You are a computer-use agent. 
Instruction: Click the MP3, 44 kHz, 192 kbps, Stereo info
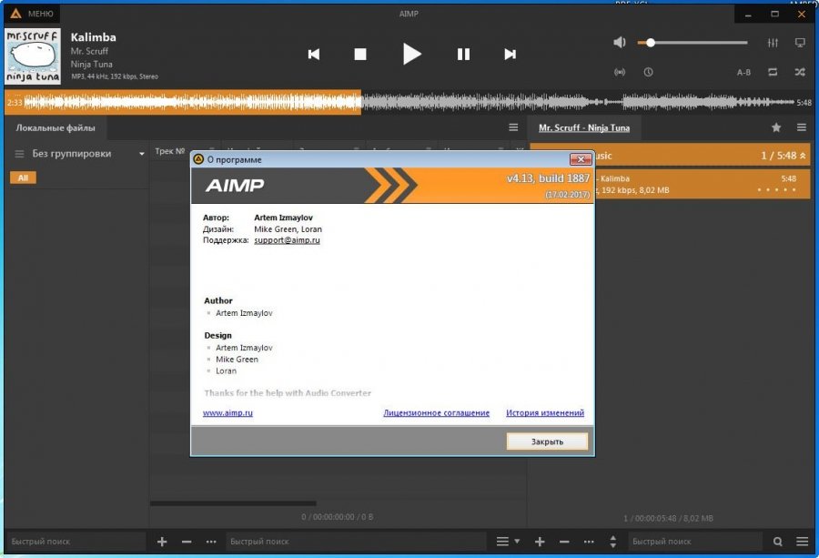point(115,76)
